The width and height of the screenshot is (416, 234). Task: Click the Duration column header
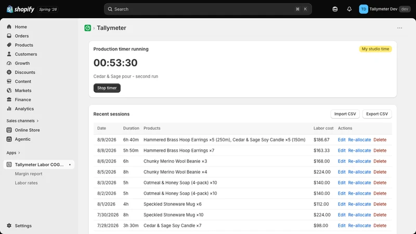(131, 128)
